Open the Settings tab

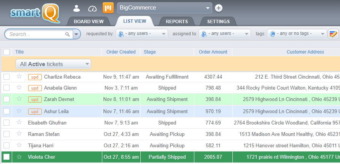[218, 22]
